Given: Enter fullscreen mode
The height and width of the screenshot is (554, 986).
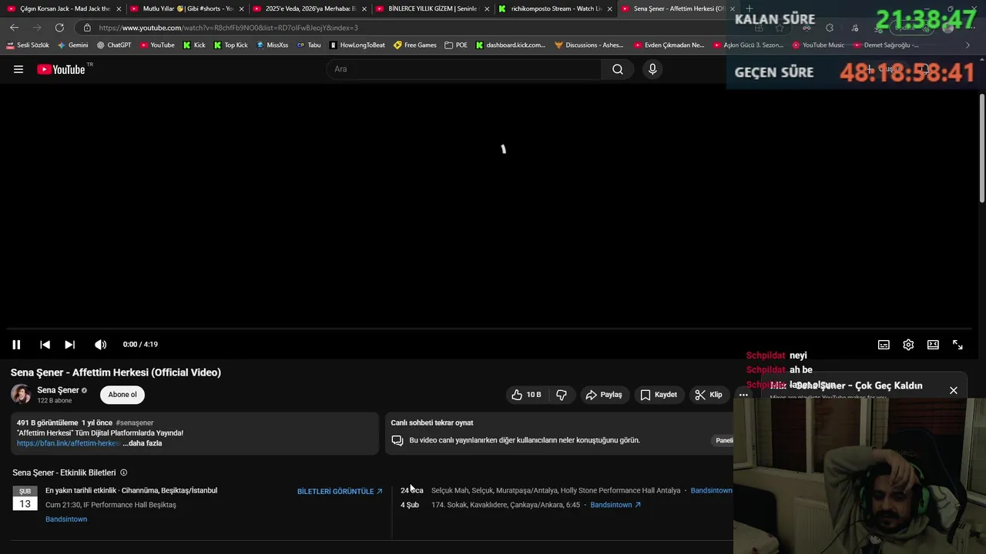Looking at the screenshot, I should pyautogui.click(x=957, y=345).
